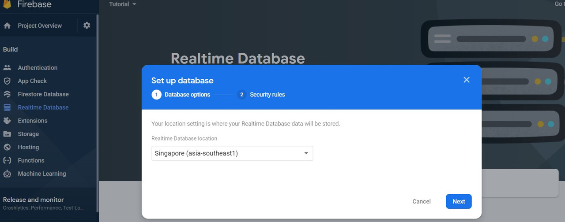
Task: Click the Crashlytics, Performance subtitle text
Action: (43, 208)
